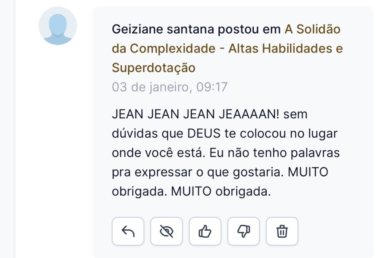Open the 'A Solidão da Complexidade' link

coord(312,29)
